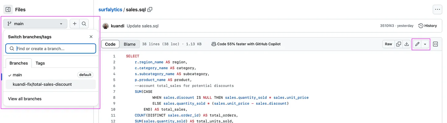Expand more edit options caret
Image resolution: width=447 pixels, height=123 pixels.
(425, 44)
